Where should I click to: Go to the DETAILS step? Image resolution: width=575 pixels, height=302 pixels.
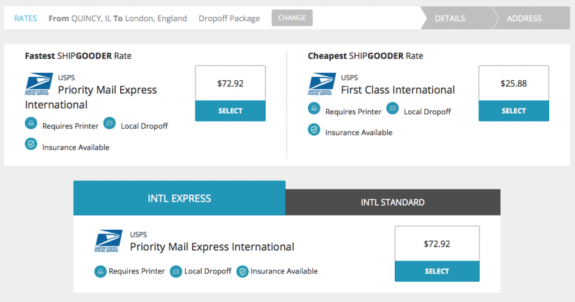[x=450, y=18]
